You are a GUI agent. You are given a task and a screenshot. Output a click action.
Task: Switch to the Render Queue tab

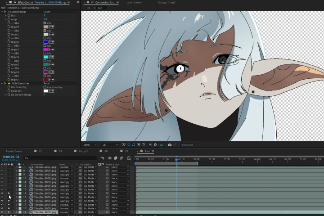pyautogui.click(x=13, y=151)
